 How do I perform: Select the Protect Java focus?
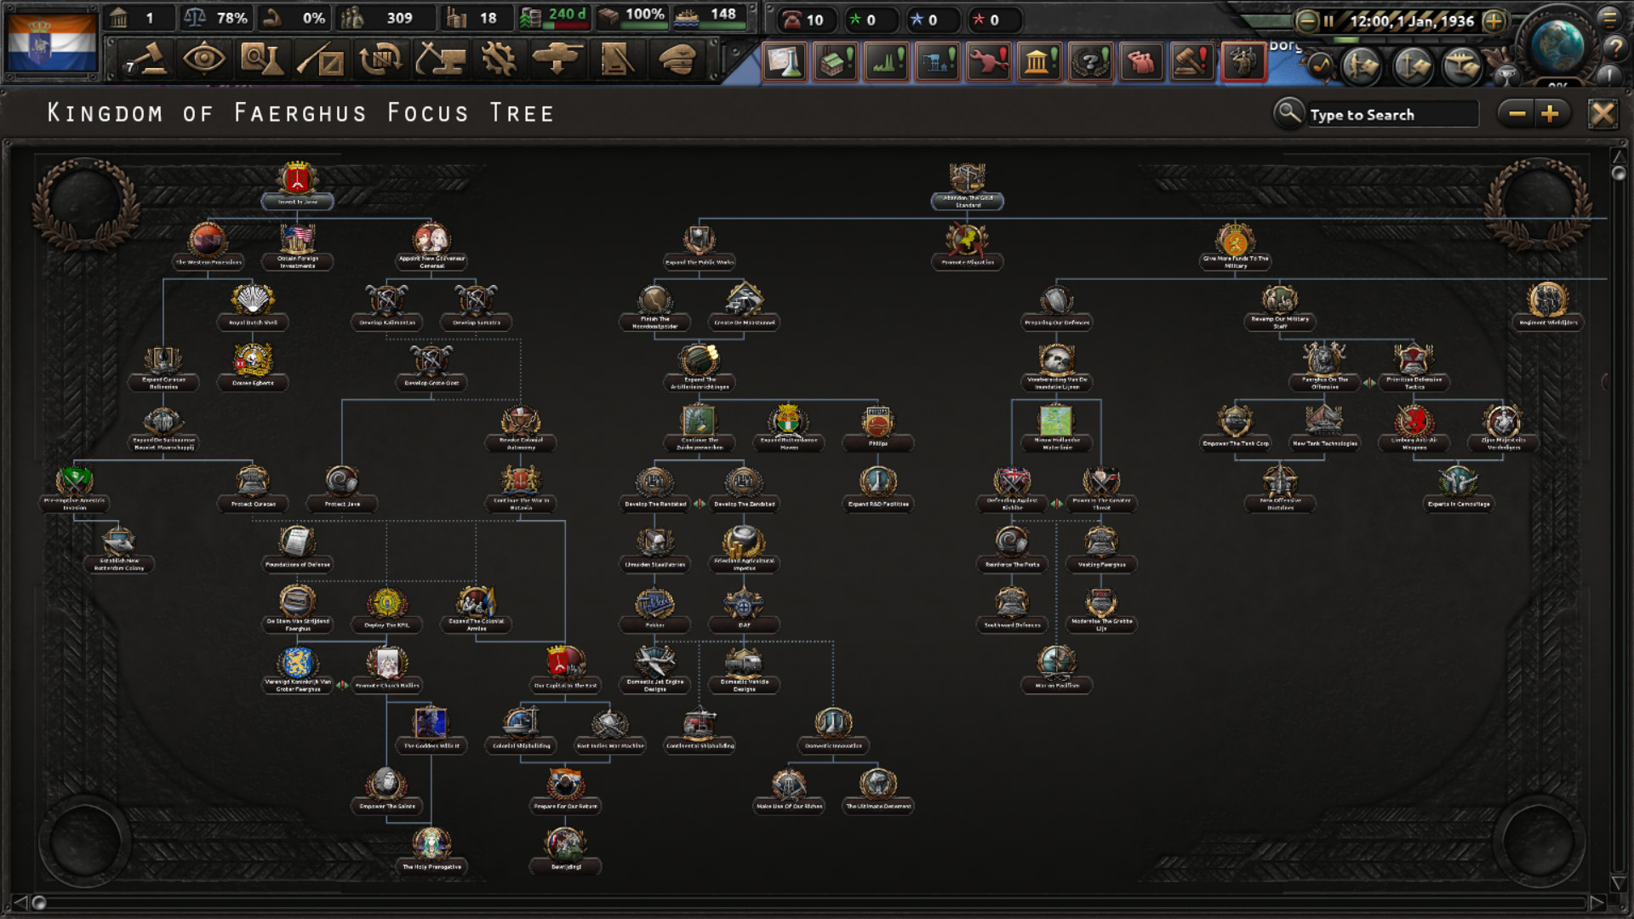[x=341, y=488]
